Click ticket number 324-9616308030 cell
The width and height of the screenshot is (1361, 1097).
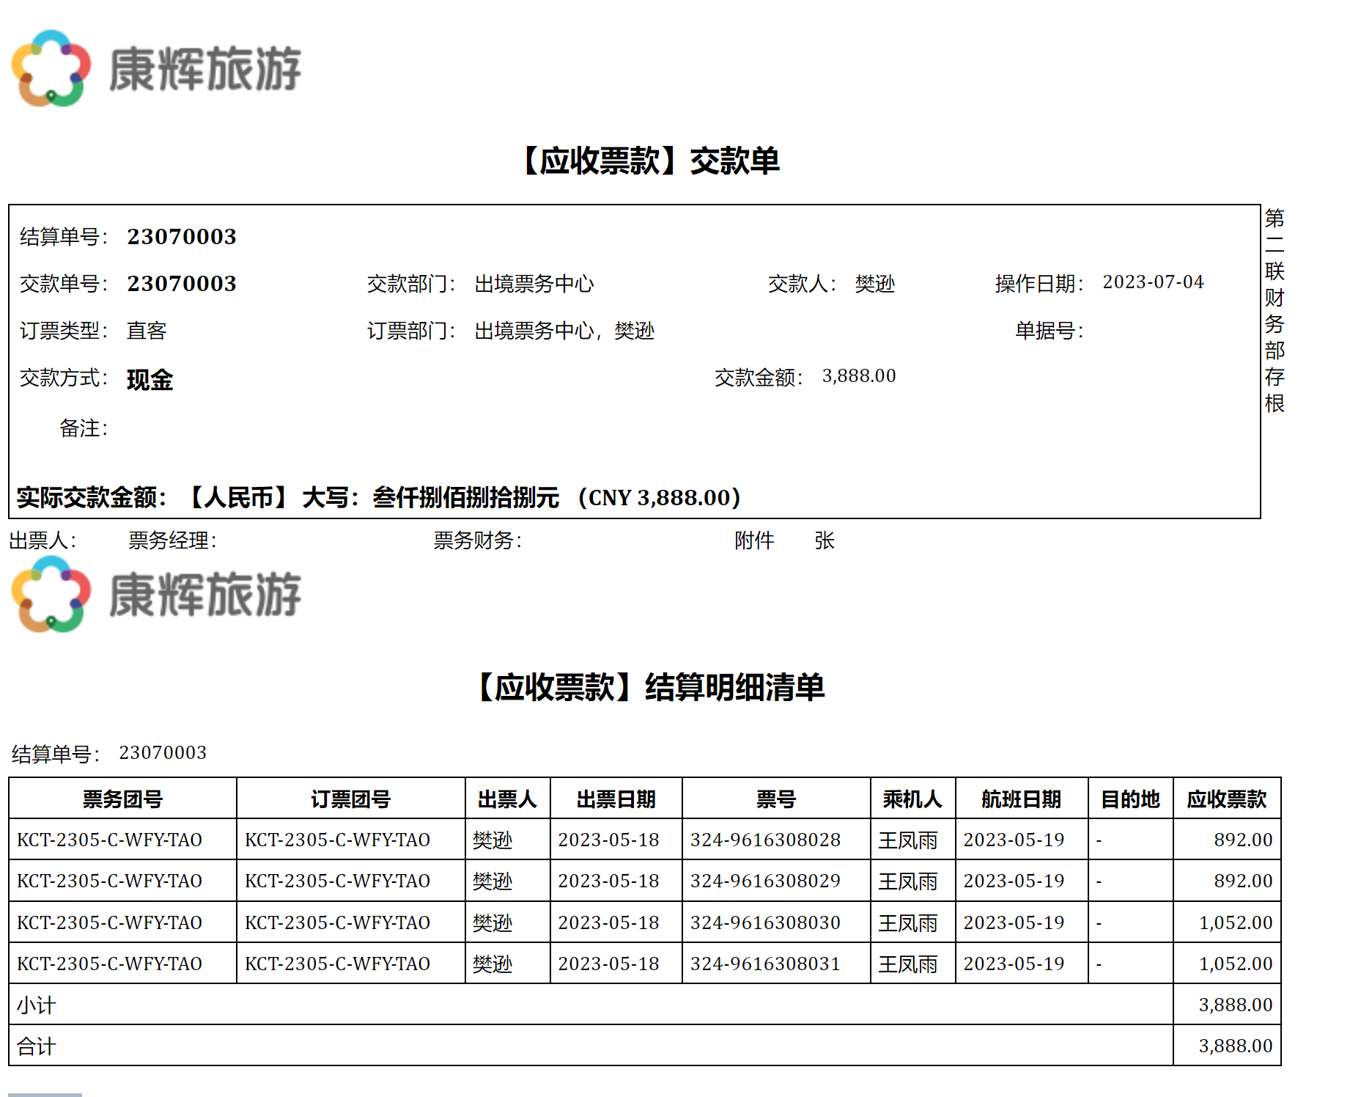click(764, 922)
